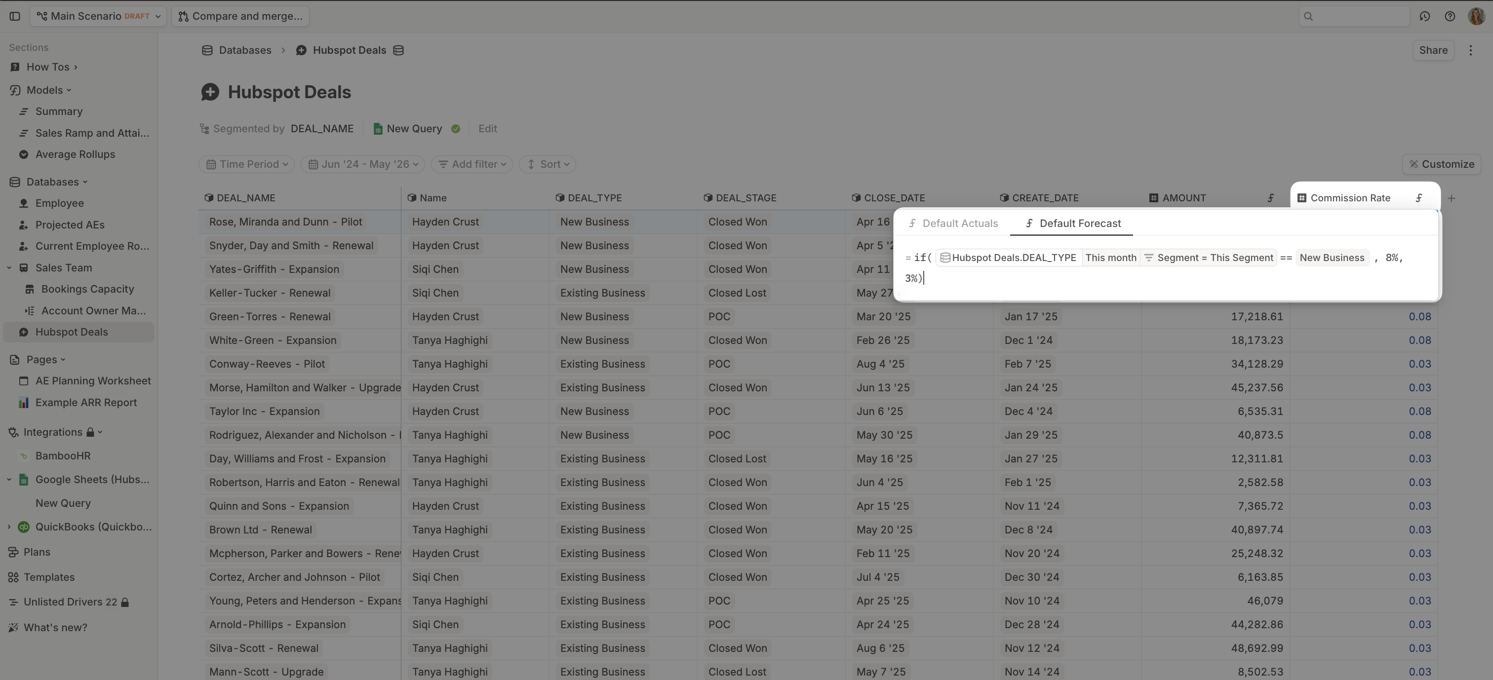Open the user profile avatar
The height and width of the screenshot is (680, 1493).
[1476, 16]
